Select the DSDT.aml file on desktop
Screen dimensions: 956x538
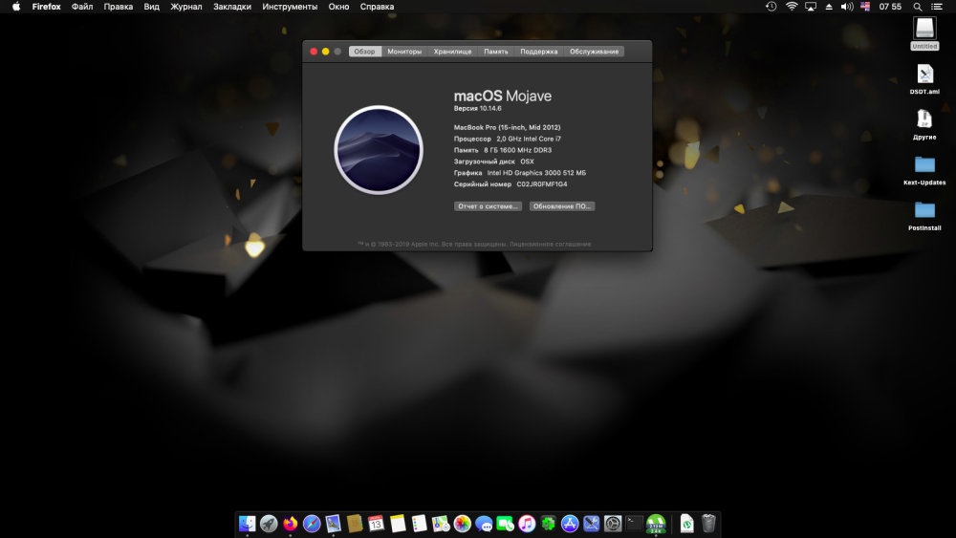[924, 79]
